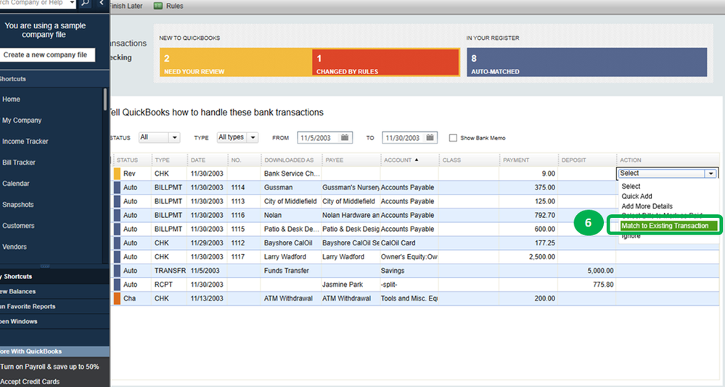The height and width of the screenshot is (387, 725).
Task: Open Bill Tracker in the sidebar
Action: [18, 163]
